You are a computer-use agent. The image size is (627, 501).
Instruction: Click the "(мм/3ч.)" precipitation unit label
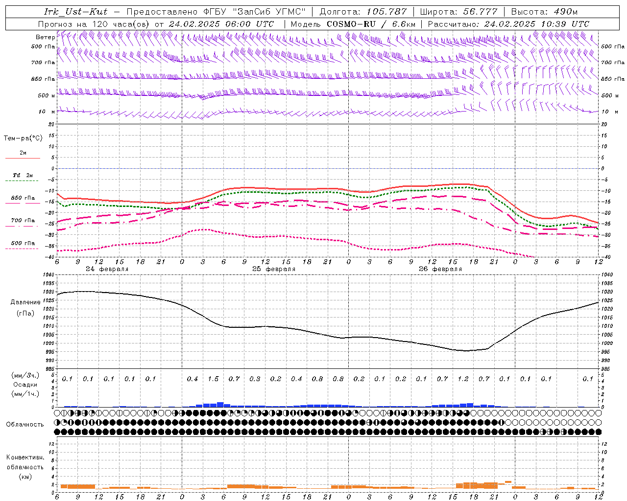[25, 375]
